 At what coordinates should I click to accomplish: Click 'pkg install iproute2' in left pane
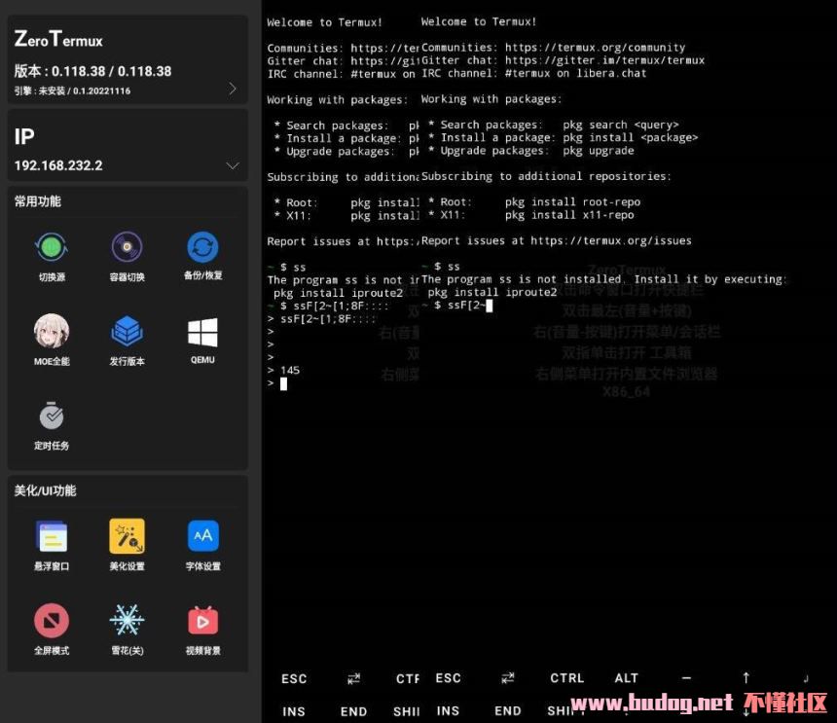(x=339, y=293)
